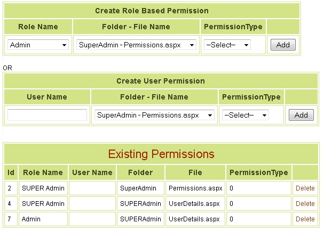Click the Existing Permissions heading
This screenshot has height=232, width=324.
point(161,154)
